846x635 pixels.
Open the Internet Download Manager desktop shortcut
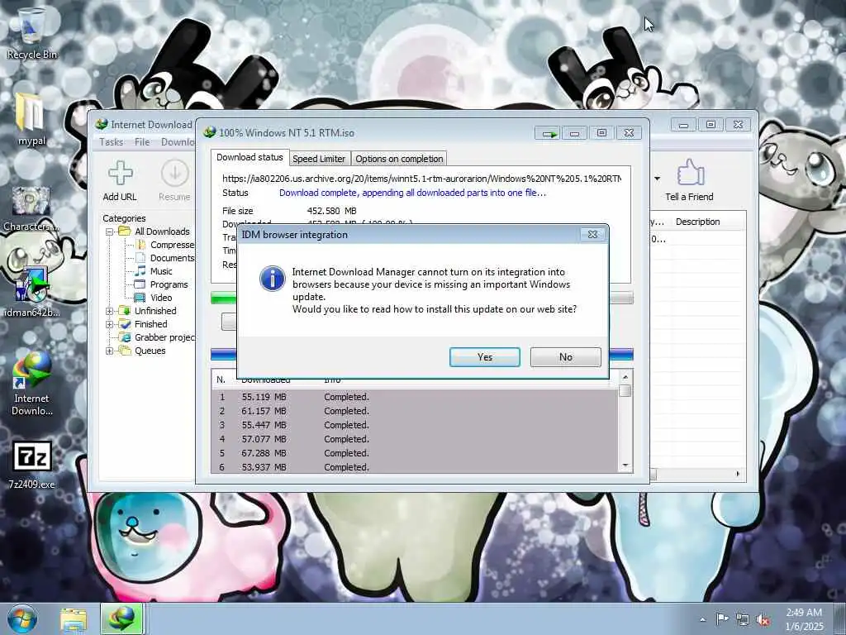(31, 384)
